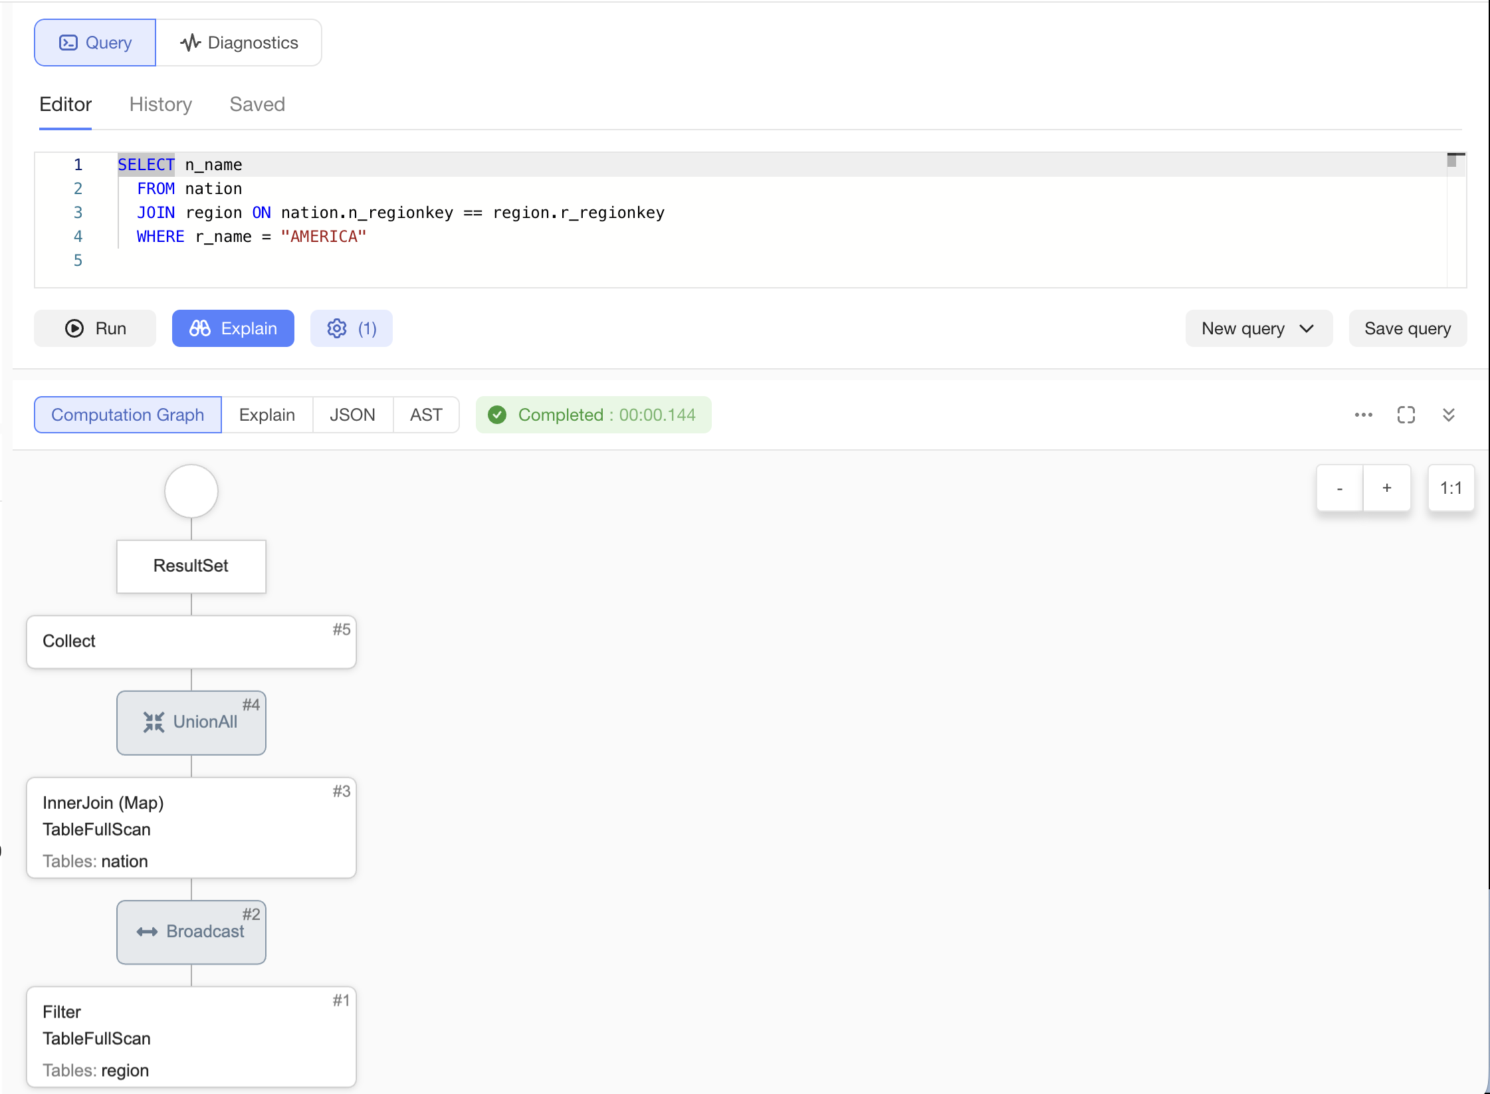
Task: Click the JOIN line in editor
Action: [401, 213]
